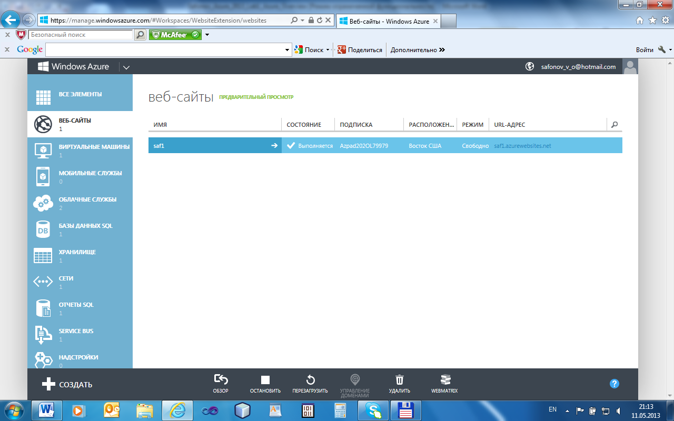Click the search magnifier in table header
This screenshot has height=421, width=674.
click(614, 125)
